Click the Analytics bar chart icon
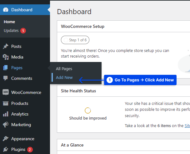The height and width of the screenshot is (154, 190). [x=6, y=114]
